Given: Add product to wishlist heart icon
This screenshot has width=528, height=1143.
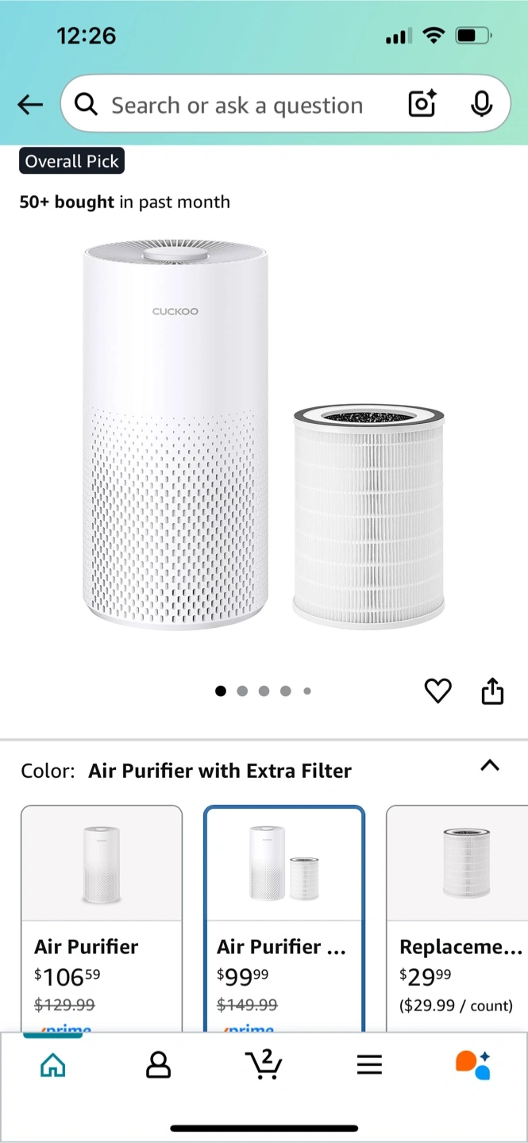Looking at the screenshot, I should (437, 691).
